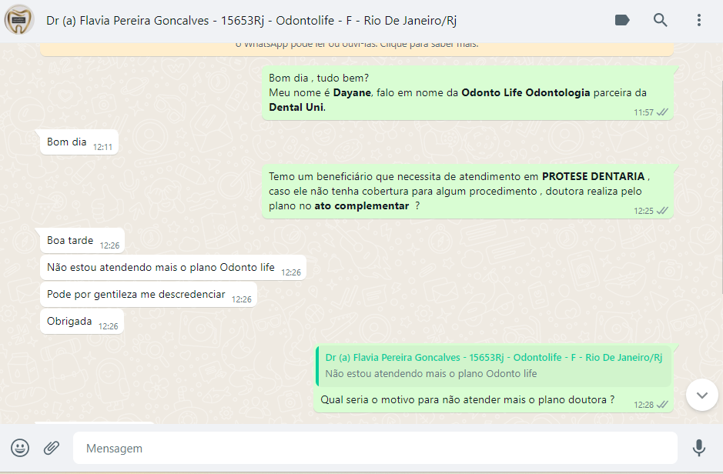The width and height of the screenshot is (723, 474).
Task: Click the read receipt checkmarks at 12:25
Action: pos(663,211)
